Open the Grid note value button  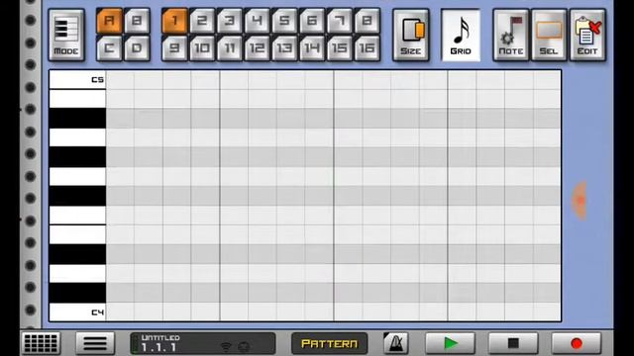[x=461, y=36]
